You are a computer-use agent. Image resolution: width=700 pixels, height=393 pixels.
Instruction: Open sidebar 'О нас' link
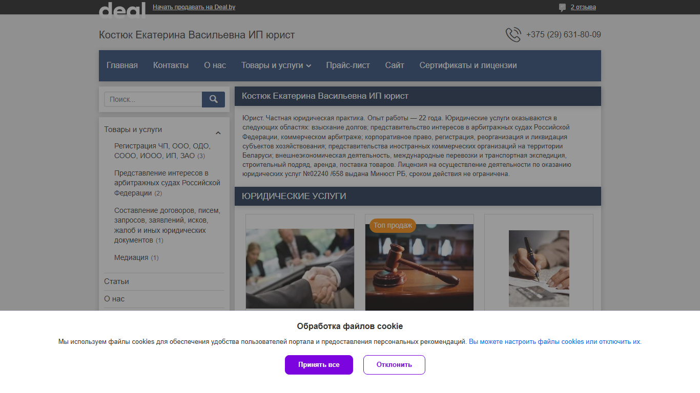[x=114, y=299]
